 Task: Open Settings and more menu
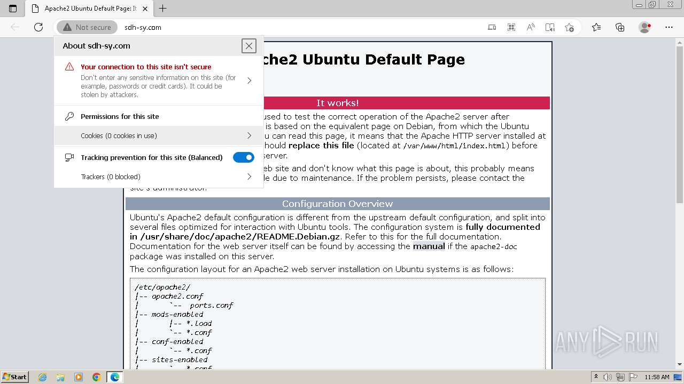click(x=669, y=27)
